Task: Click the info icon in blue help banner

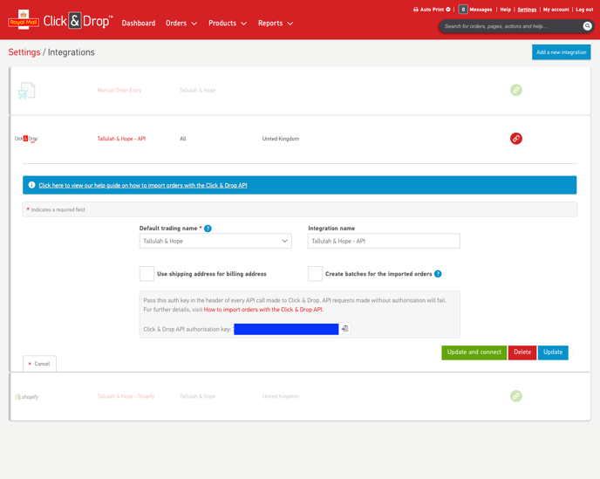Action: click(x=31, y=185)
